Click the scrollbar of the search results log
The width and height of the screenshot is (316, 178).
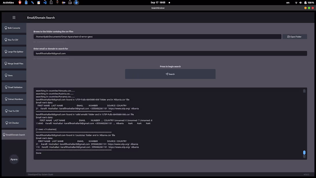(304, 153)
